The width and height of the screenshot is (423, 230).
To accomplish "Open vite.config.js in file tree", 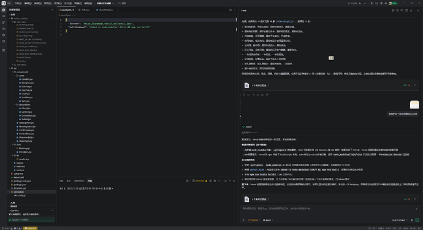I will click(20, 196).
